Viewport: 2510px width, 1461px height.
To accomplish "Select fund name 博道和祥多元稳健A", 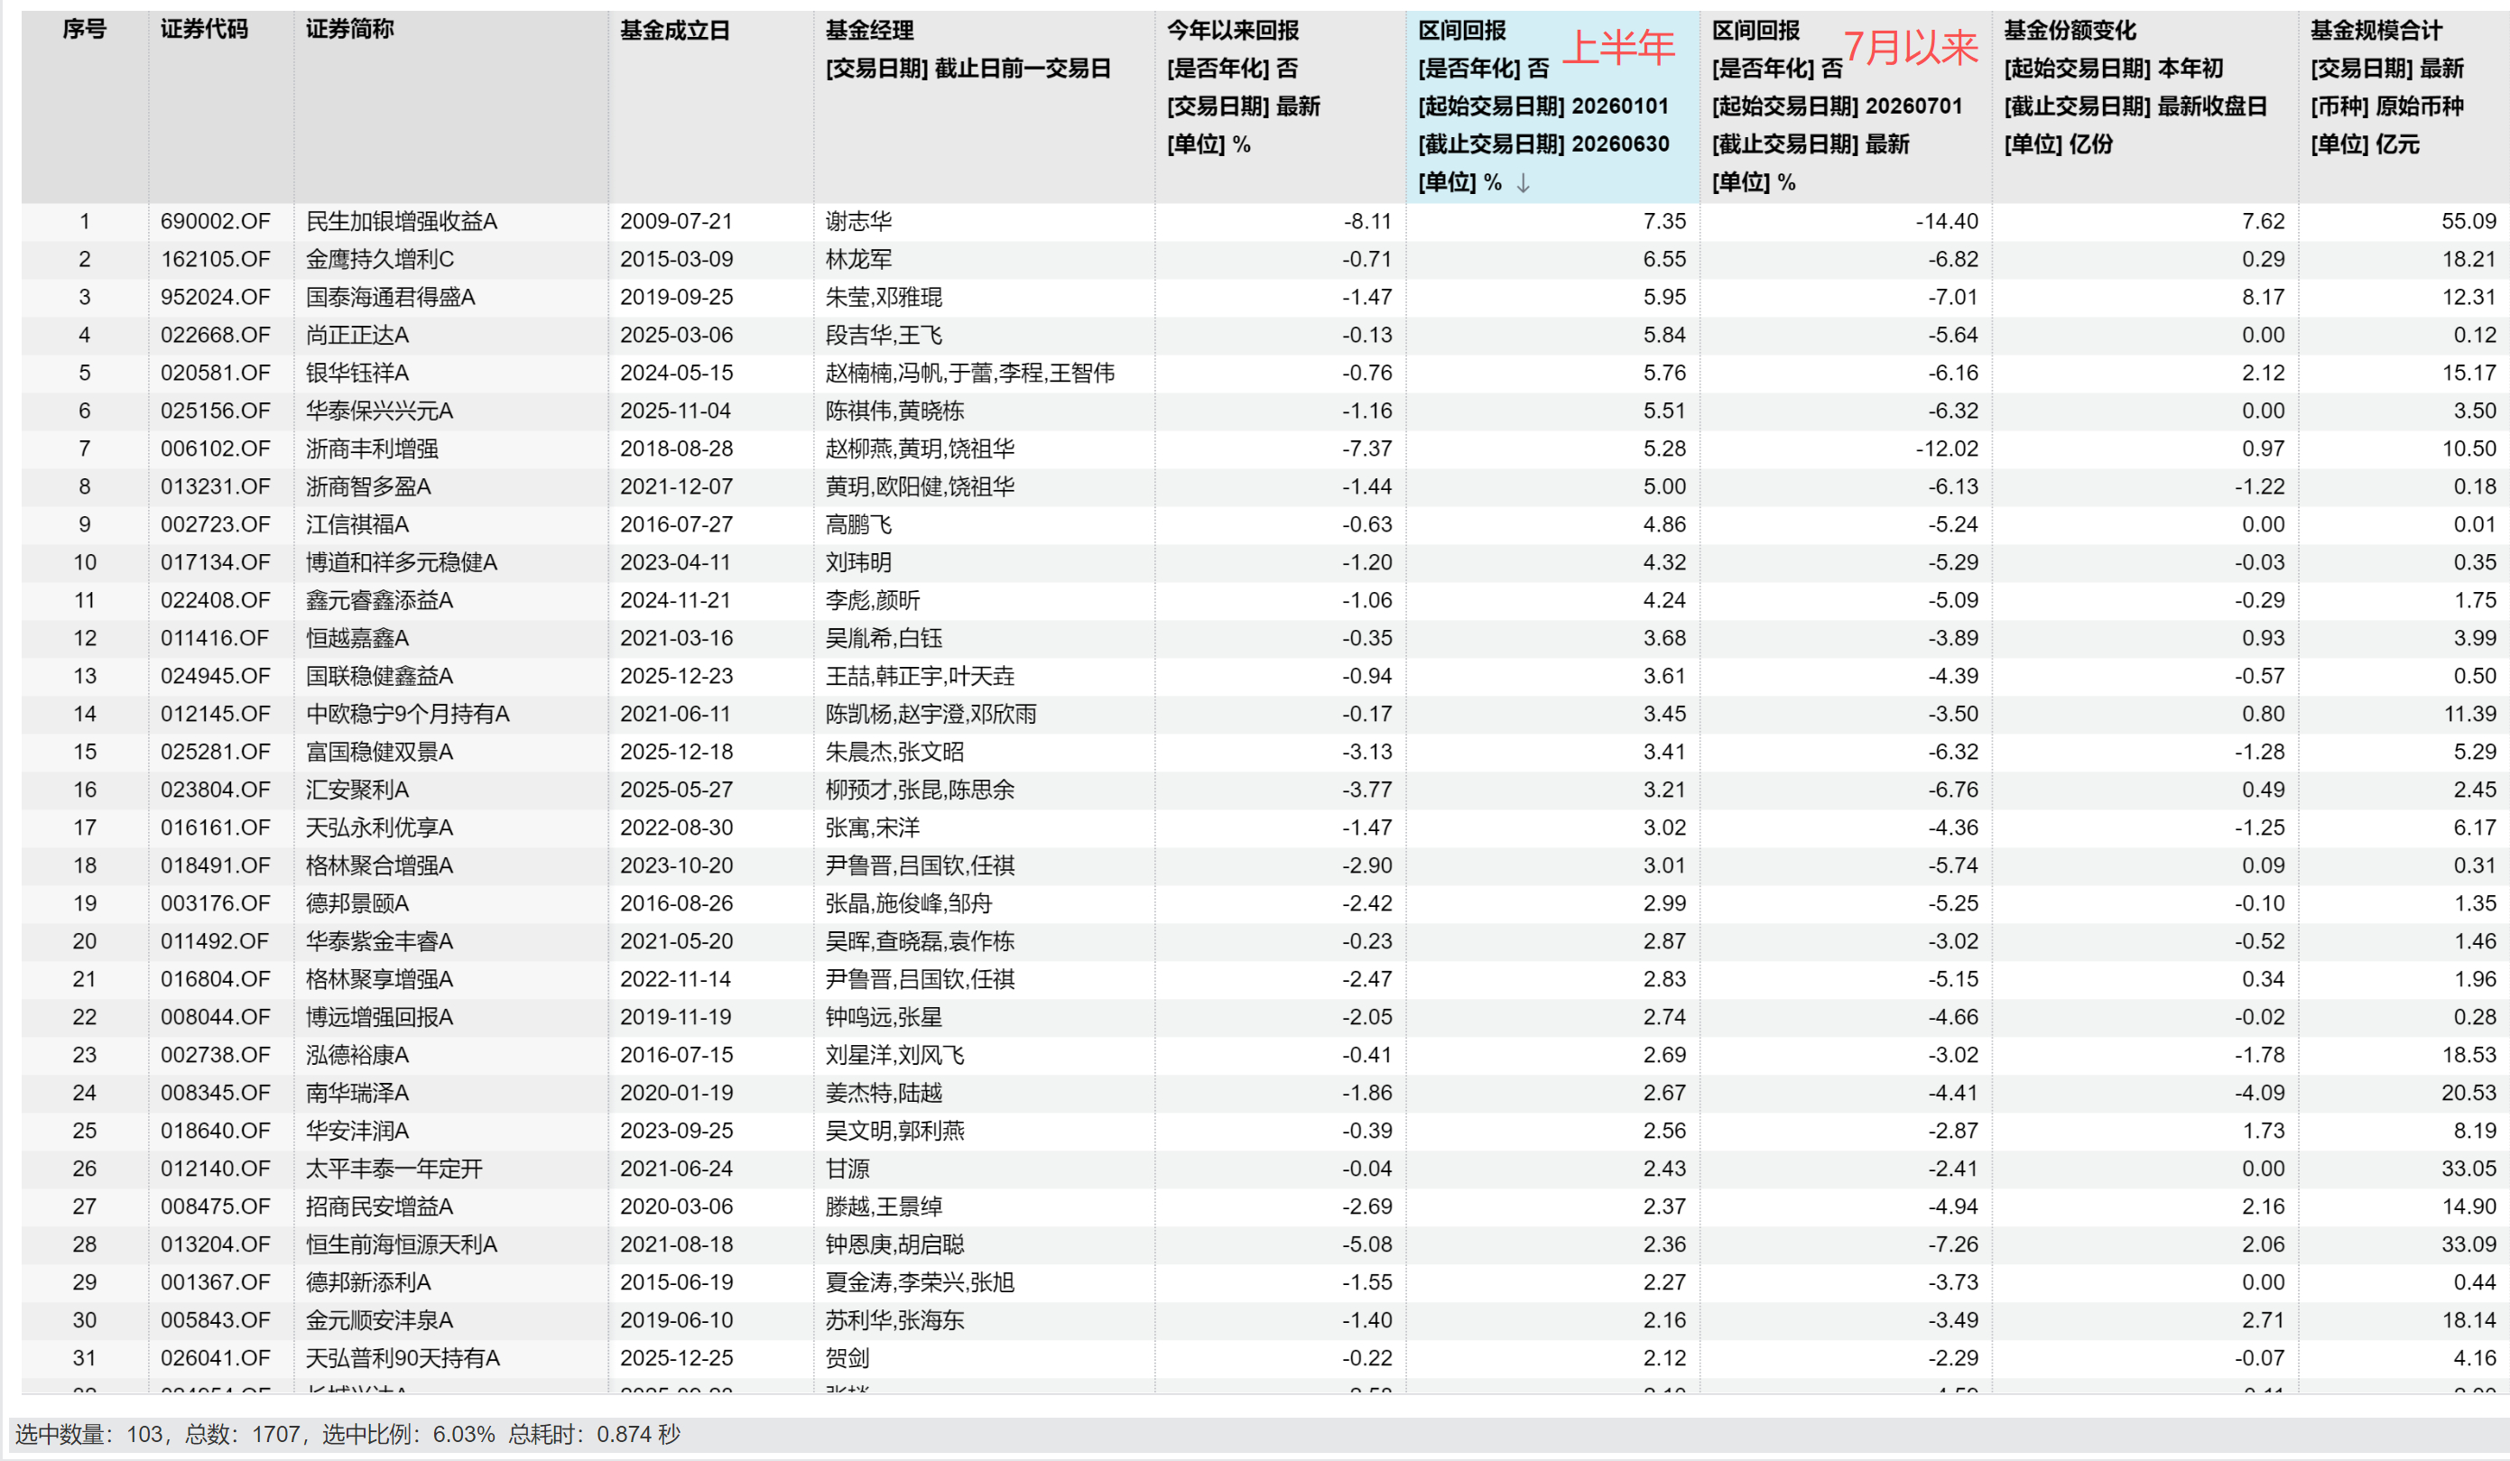I will [x=402, y=561].
